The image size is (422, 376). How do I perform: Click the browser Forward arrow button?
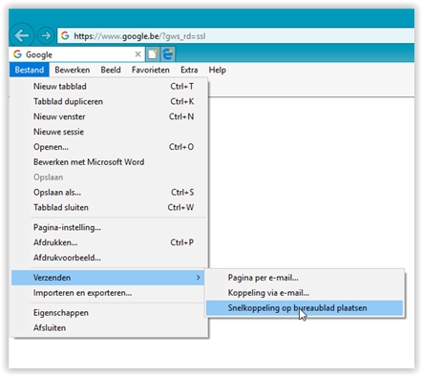tap(46, 35)
